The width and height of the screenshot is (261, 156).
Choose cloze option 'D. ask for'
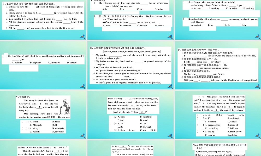coord(233,135)
